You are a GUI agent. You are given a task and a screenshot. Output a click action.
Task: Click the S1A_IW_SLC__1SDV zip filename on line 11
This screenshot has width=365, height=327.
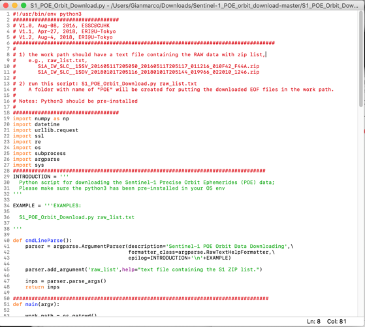click(x=148, y=72)
